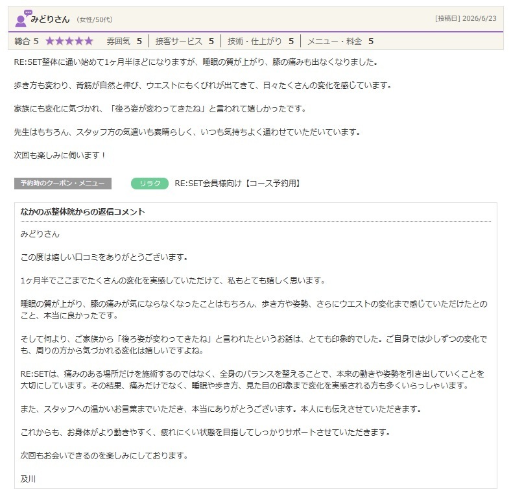Click the purple reviewer avatar icon

[23, 19]
